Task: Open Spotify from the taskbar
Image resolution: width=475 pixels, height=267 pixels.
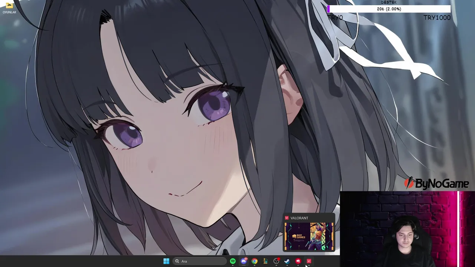Action: pos(233,261)
